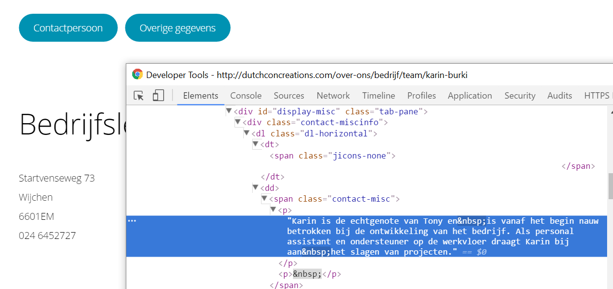Click the DevTools vertical scrollbar thumb

(x=610, y=186)
